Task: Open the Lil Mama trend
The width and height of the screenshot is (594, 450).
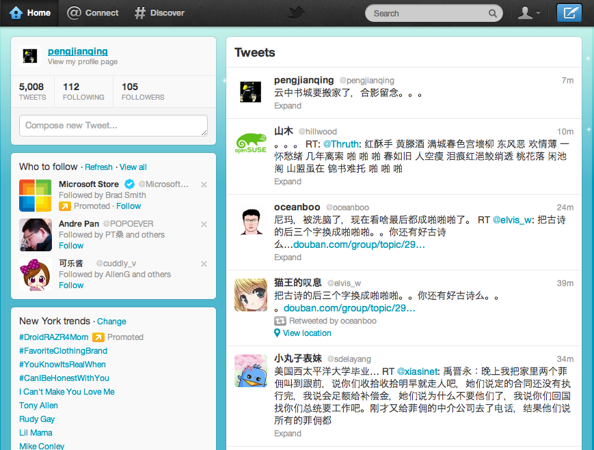Action: (x=36, y=433)
